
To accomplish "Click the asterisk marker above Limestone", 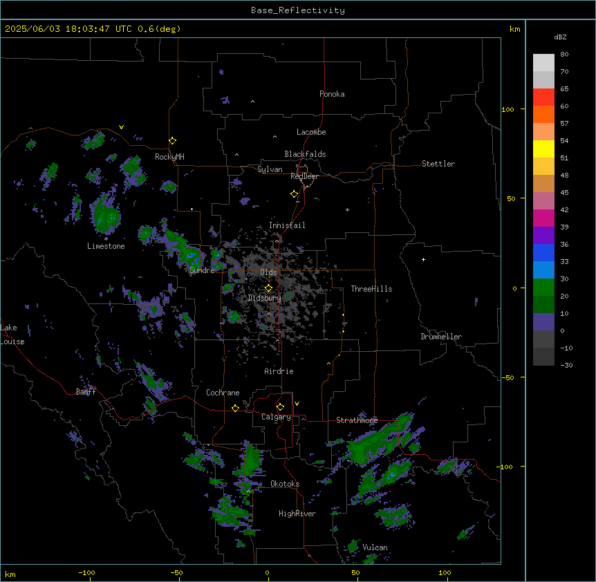I will pyautogui.click(x=106, y=239).
